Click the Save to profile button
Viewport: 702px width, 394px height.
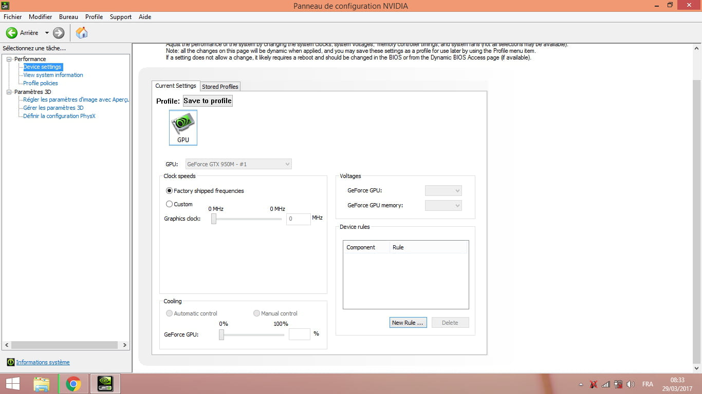pyautogui.click(x=208, y=101)
